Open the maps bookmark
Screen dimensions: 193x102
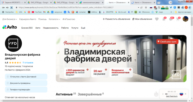pyautogui.click(x=159, y=12)
